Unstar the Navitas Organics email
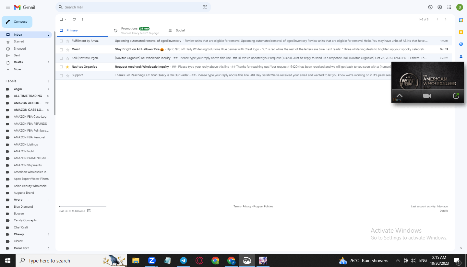 point(67,67)
